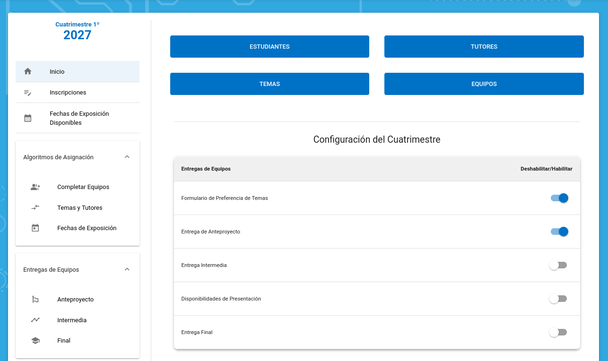
Task: Click the graduation cap icon beside Final
Action: [x=35, y=341]
